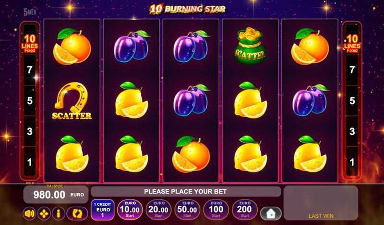Screen dimensions: 384x225
Task: Click the orange symbol on first reel top
Action: (x=72, y=46)
